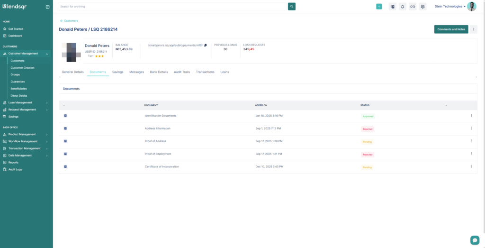Click the Certificate of Incorporation file icon
Viewport: 485px width, 248px height.
coord(65,166)
